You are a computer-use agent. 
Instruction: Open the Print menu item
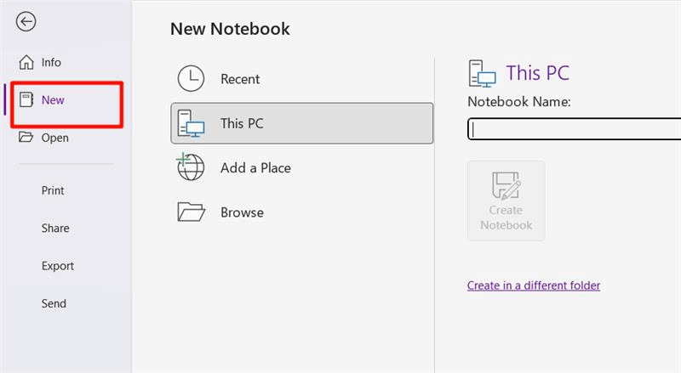click(53, 190)
